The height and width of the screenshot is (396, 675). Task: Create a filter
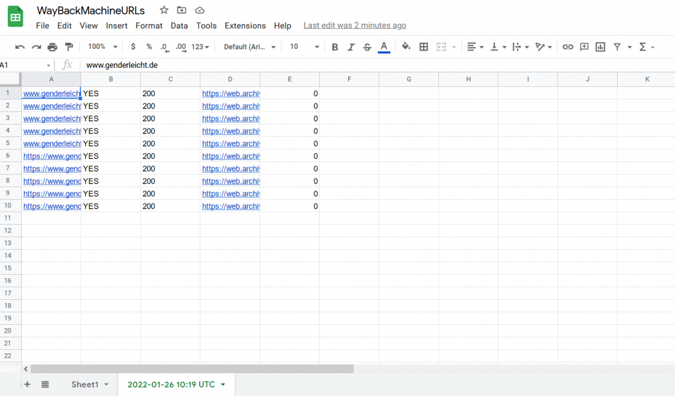(x=617, y=47)
